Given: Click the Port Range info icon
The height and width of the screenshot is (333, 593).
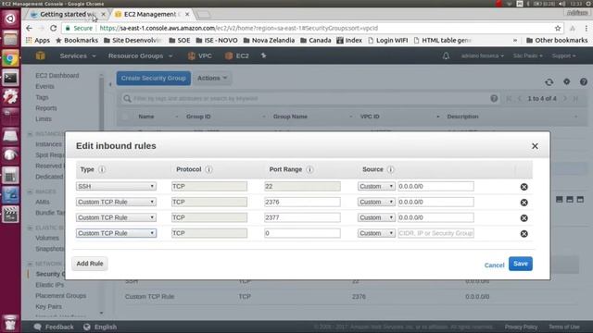Looking at the screenshot, I should tap(309, 169).
